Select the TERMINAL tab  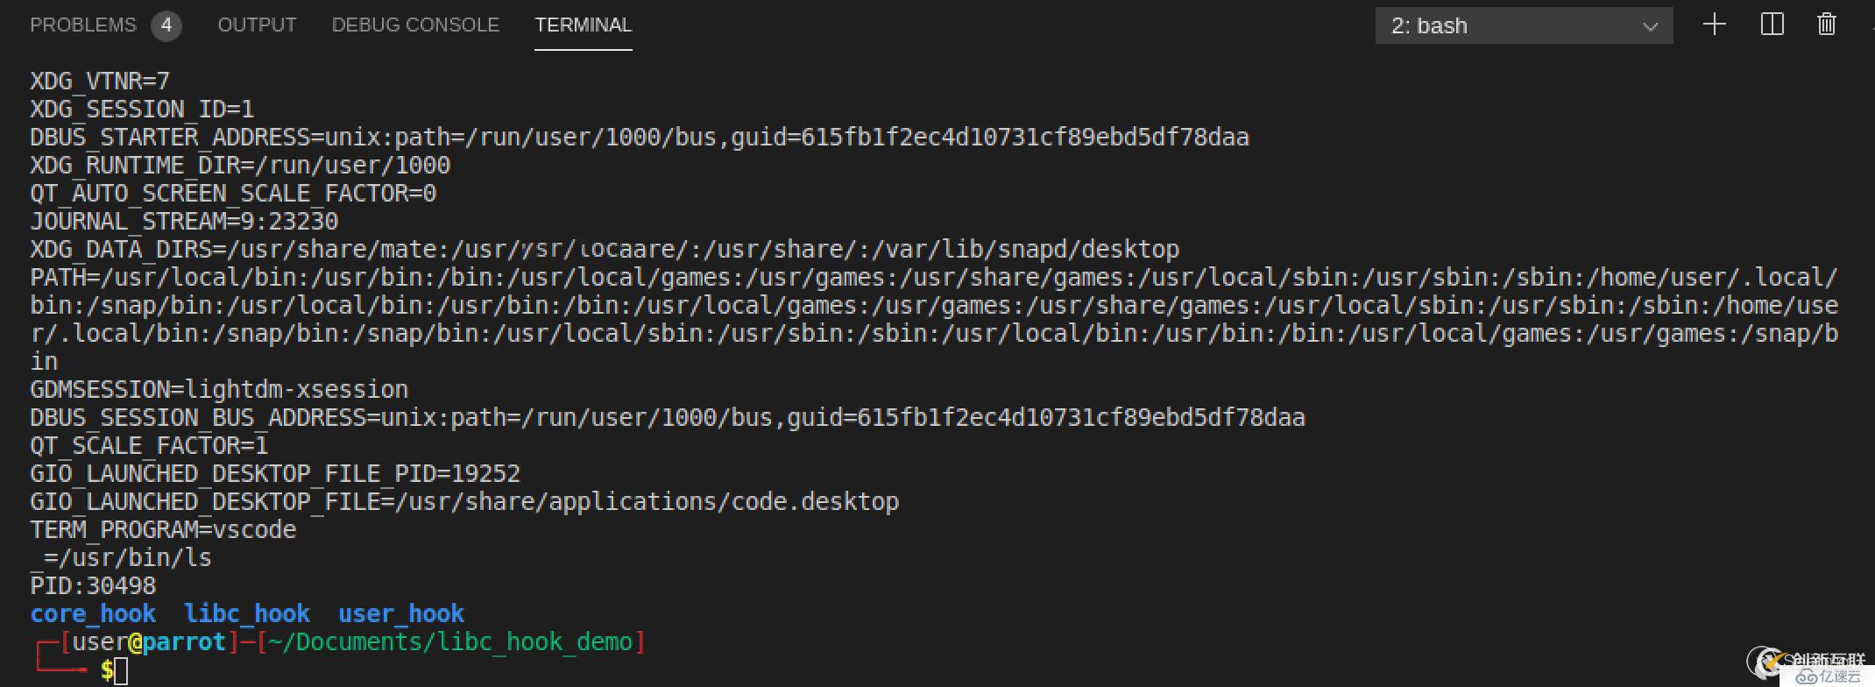[583, 25]
